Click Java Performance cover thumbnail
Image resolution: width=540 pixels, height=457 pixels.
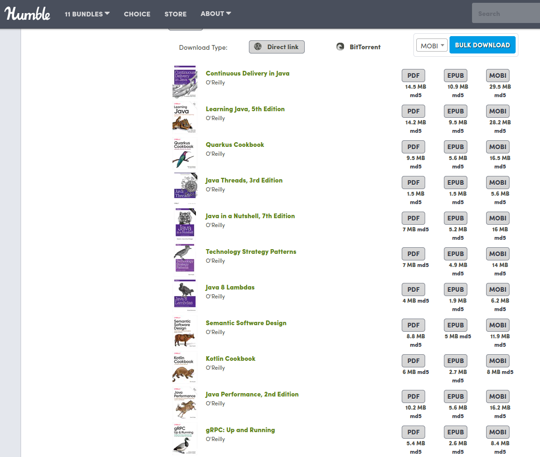click(185, 403)
